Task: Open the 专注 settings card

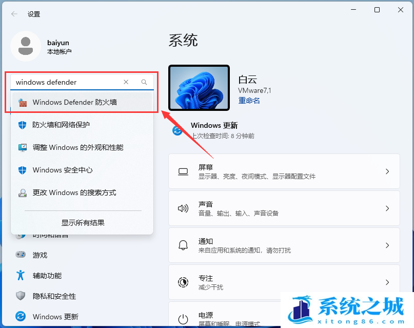Action: (284, 282)
